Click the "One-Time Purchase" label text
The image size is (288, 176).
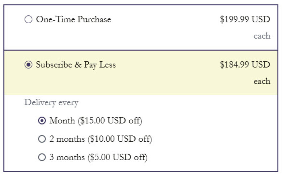tap(73, 19)
